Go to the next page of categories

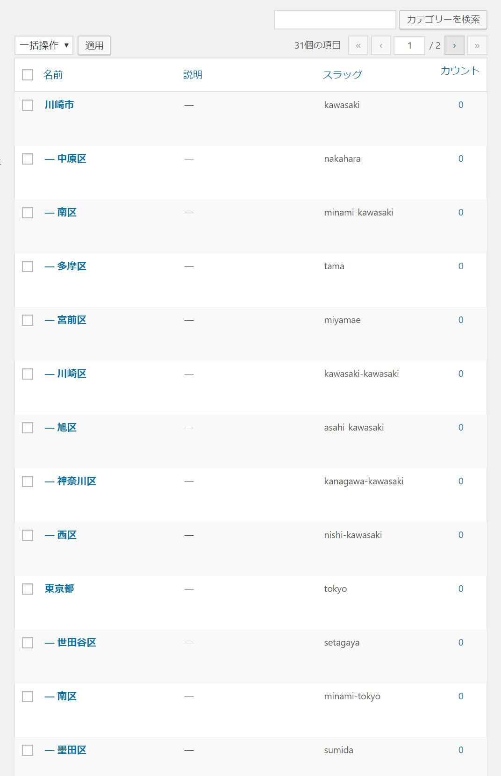coord(454,46)
